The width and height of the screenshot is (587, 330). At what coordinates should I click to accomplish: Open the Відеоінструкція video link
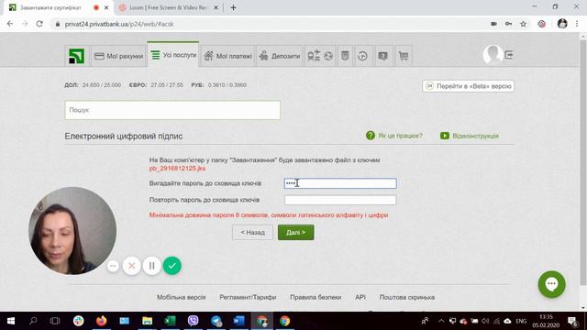[x=470, y=136]
